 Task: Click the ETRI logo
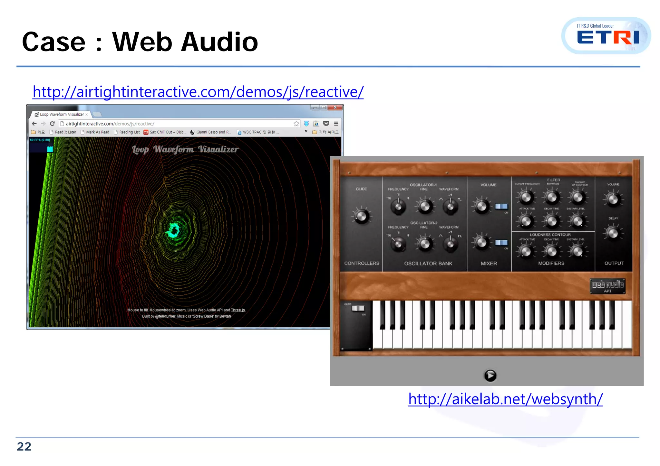[606, 36]
